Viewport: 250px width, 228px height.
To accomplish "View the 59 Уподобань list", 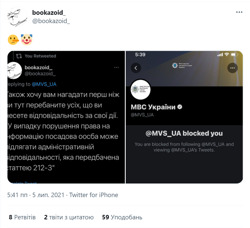I will (x=122, y=217).
